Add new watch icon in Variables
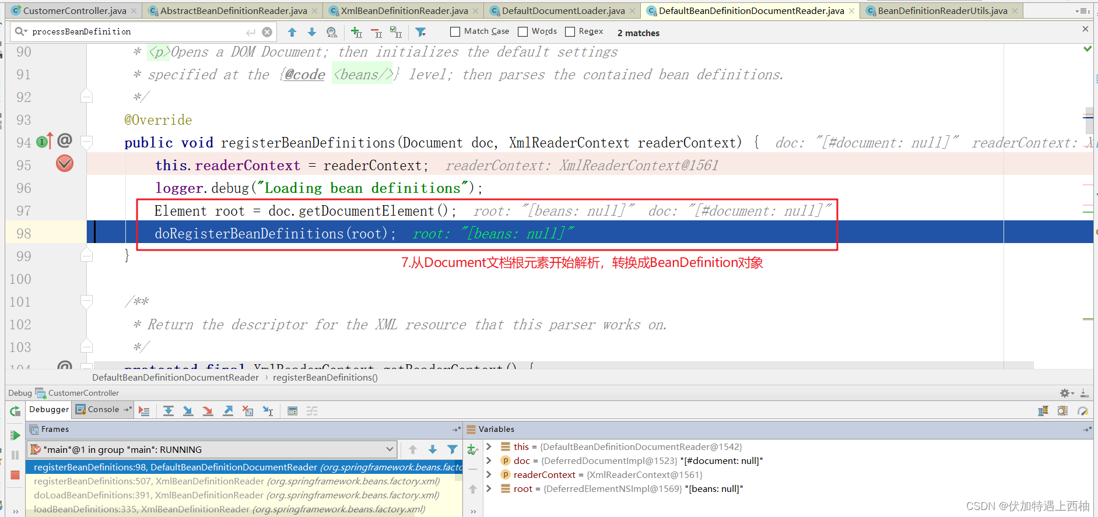Viewport: 1098px width, 517px height. click(x=473, y=449)
